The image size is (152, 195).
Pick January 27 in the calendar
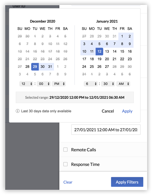[107, 67]
